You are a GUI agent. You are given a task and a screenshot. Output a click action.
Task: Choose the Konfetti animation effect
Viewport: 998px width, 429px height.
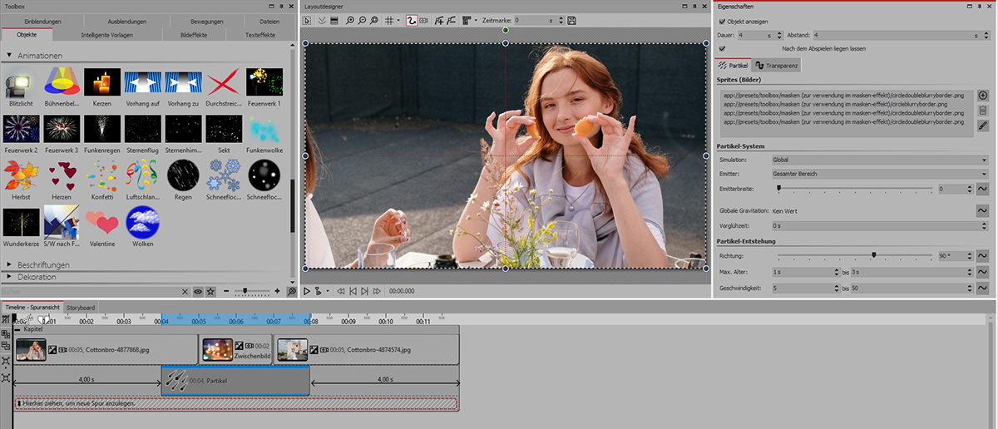click(100, 175)
